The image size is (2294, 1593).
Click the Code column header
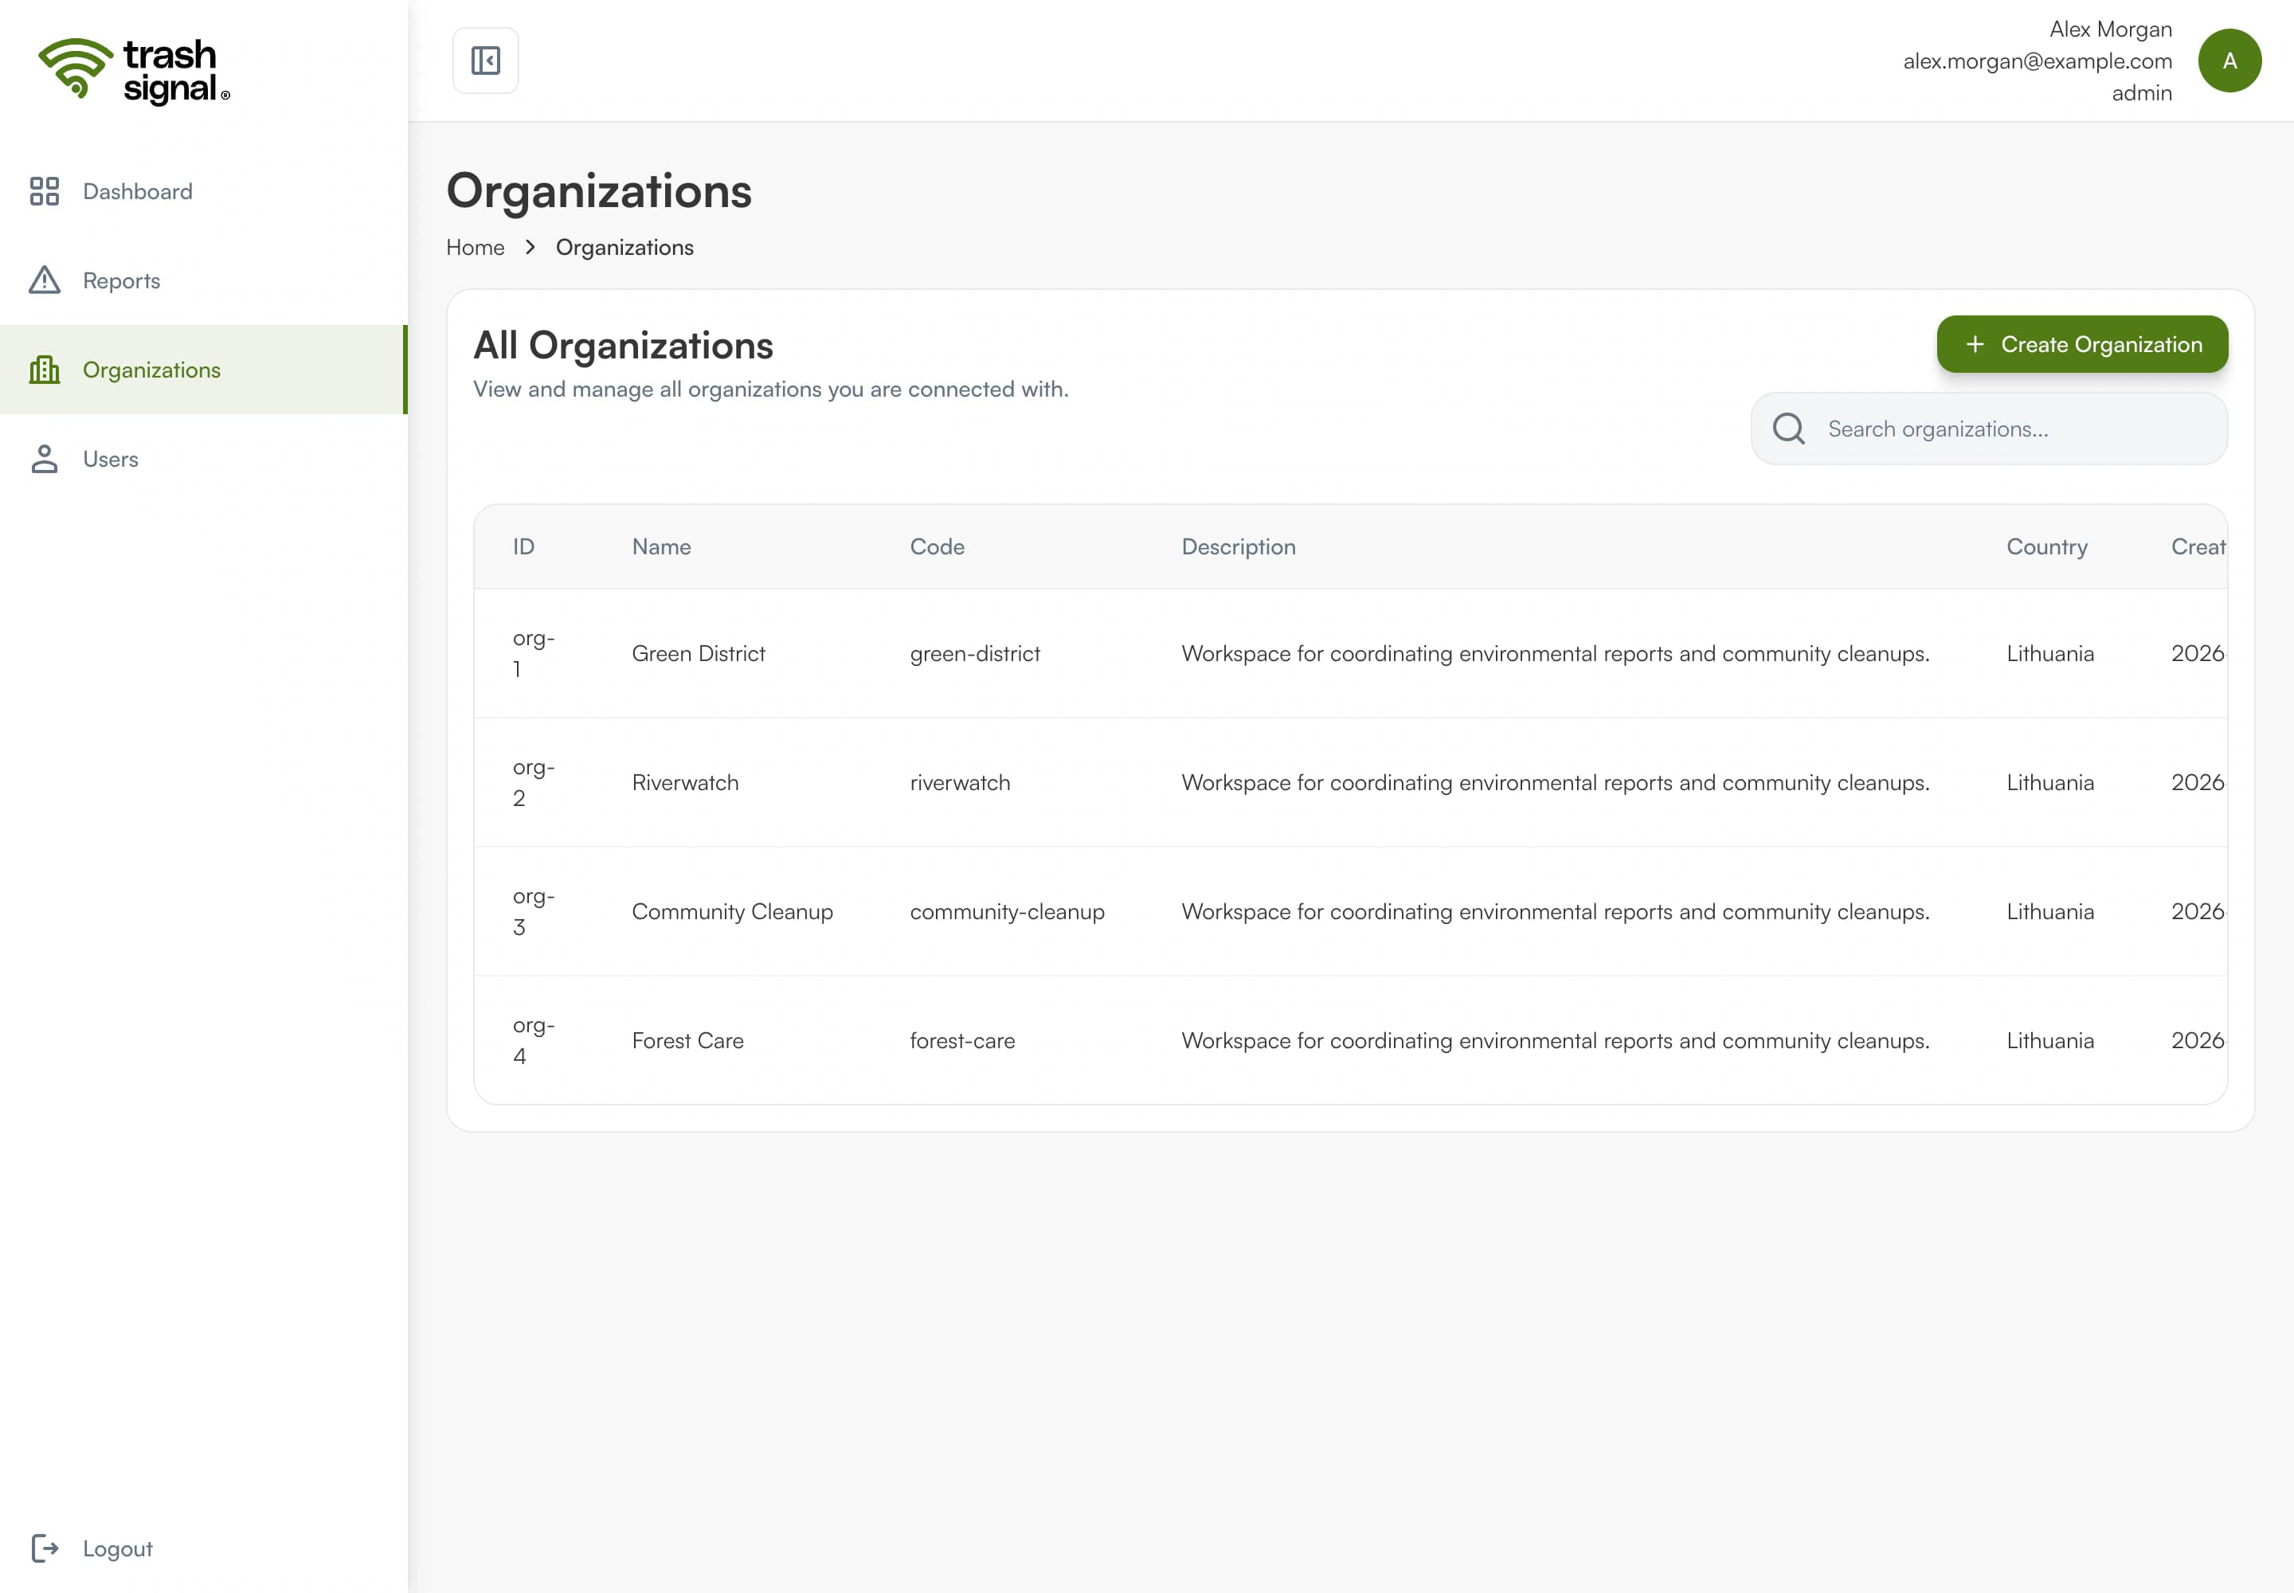(938, 547)
